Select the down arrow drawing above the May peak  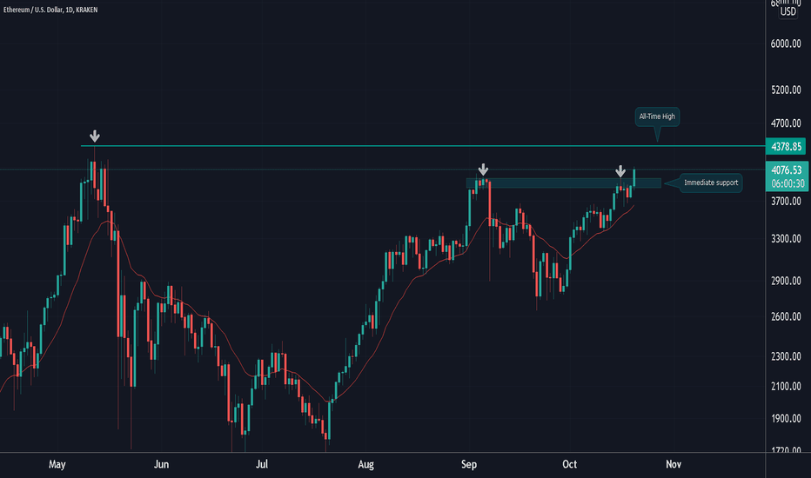tap(95, 136)
